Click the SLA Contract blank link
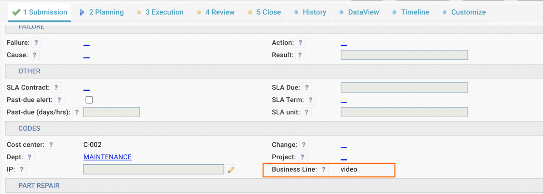 point(87,88)
